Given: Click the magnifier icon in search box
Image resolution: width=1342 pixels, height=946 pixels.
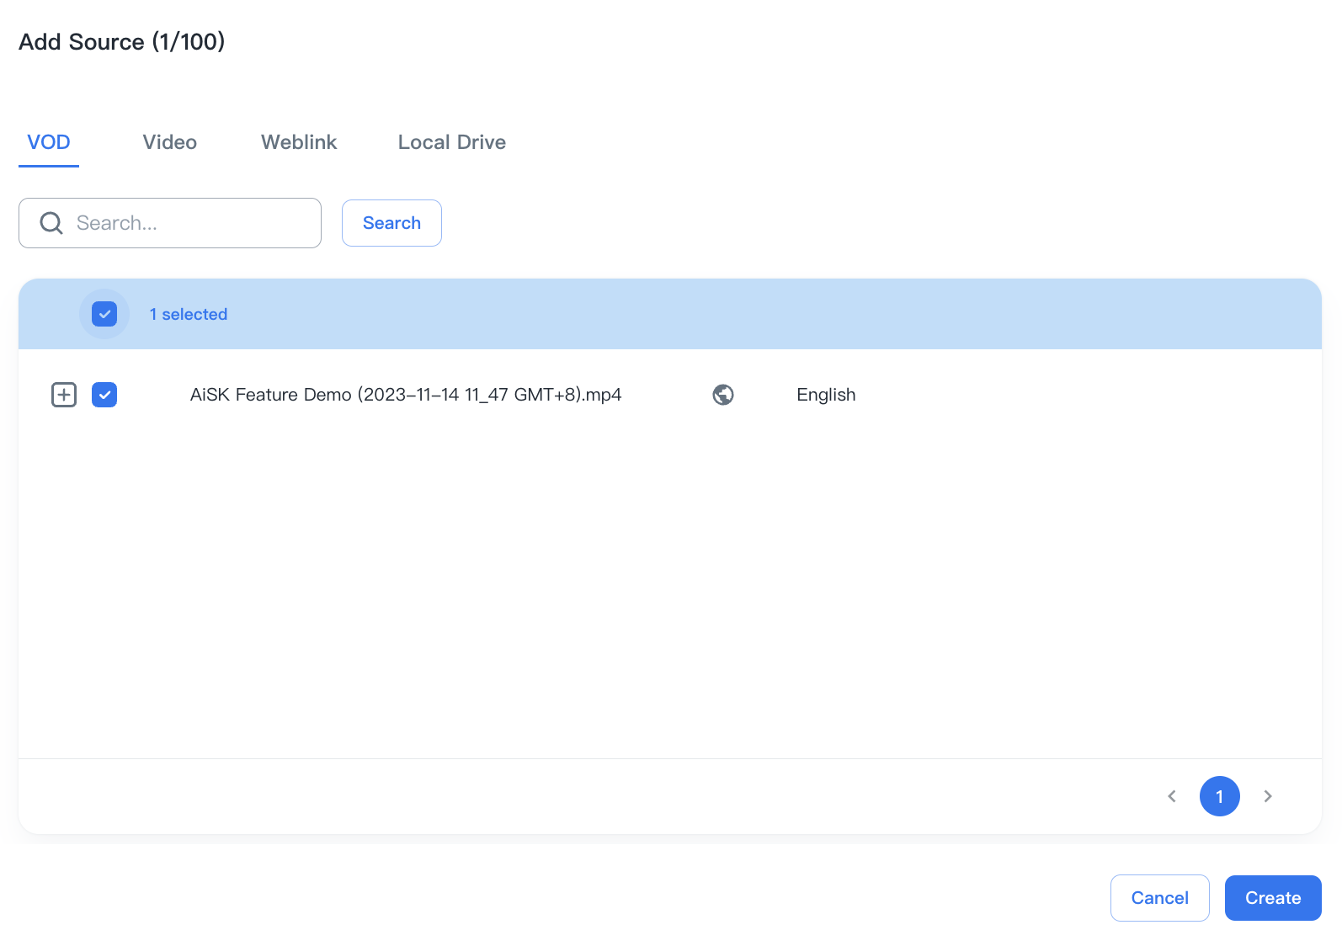Looking at the screenshot, I should tap(51, 223).
